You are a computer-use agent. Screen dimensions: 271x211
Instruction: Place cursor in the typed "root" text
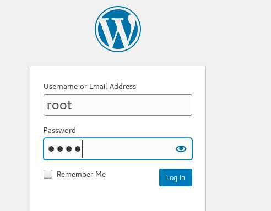59,105
